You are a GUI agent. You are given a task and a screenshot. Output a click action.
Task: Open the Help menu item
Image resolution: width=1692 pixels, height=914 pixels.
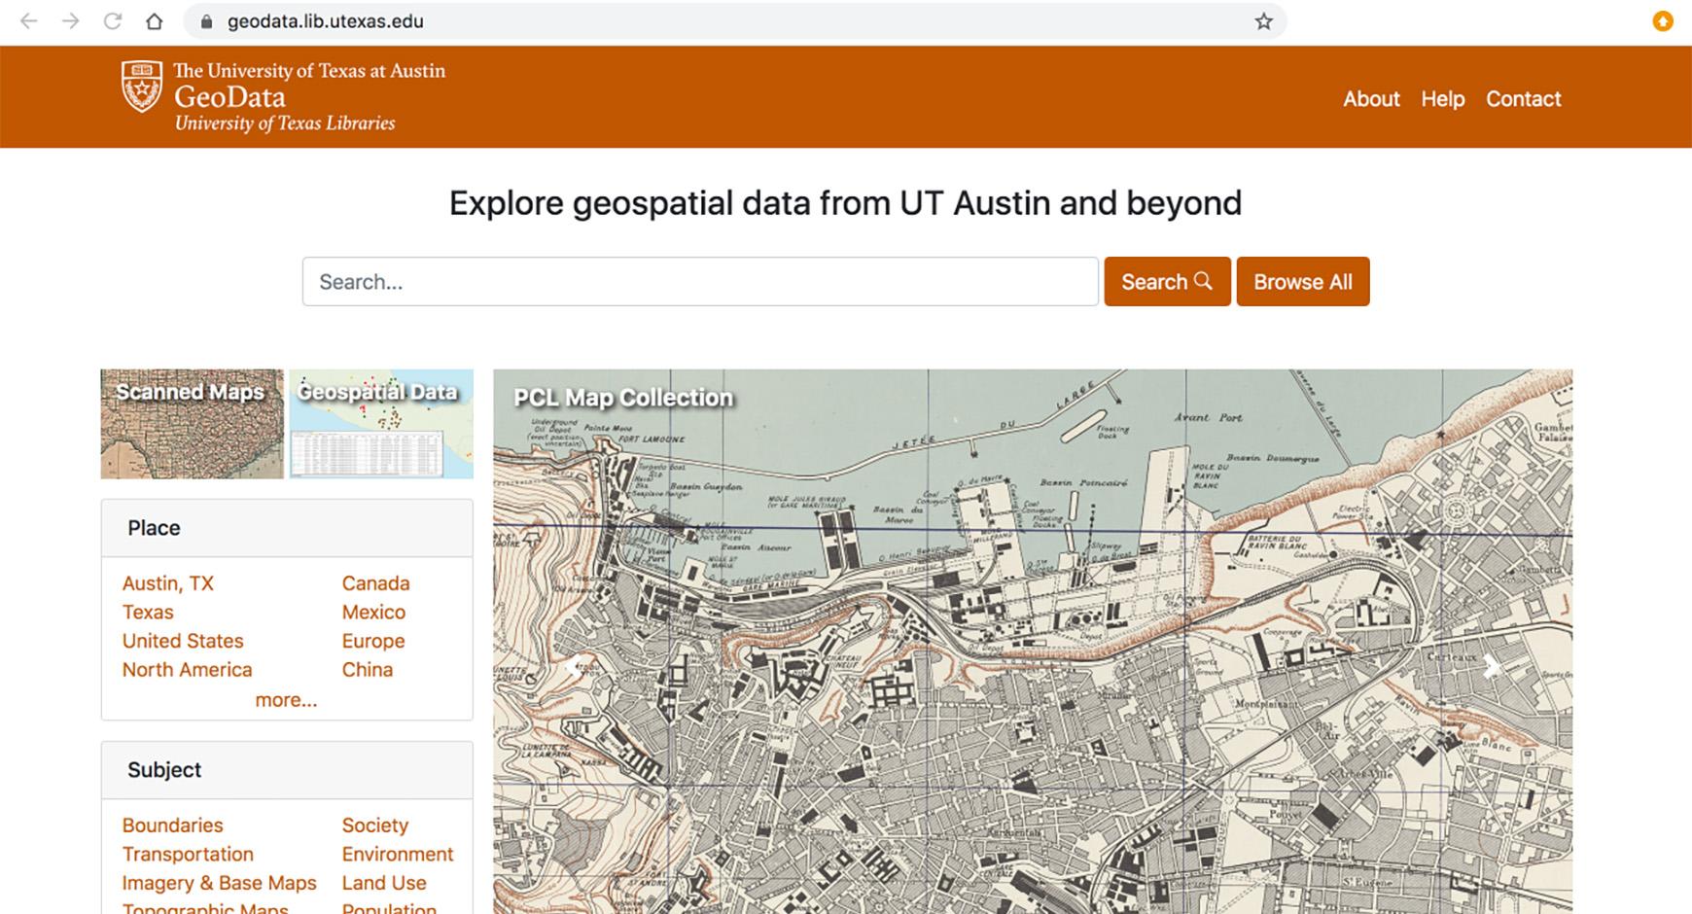click(1442, 98)
